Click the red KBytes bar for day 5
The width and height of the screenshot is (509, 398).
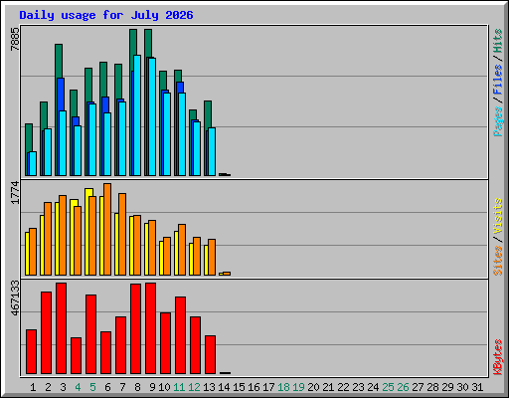point(90,334)
